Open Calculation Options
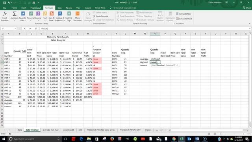Image resolution: width=252 pixels, height=142 pixels. (170, 17)
